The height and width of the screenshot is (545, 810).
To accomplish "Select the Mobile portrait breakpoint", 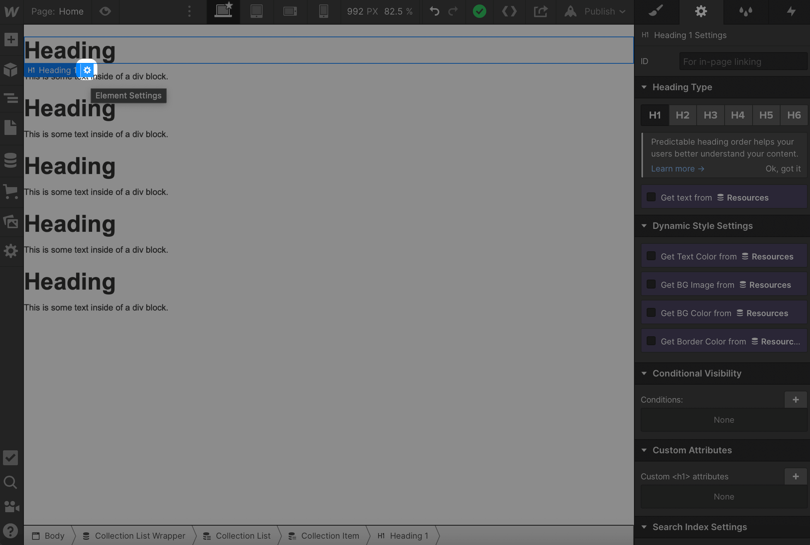I will point(324,12).
